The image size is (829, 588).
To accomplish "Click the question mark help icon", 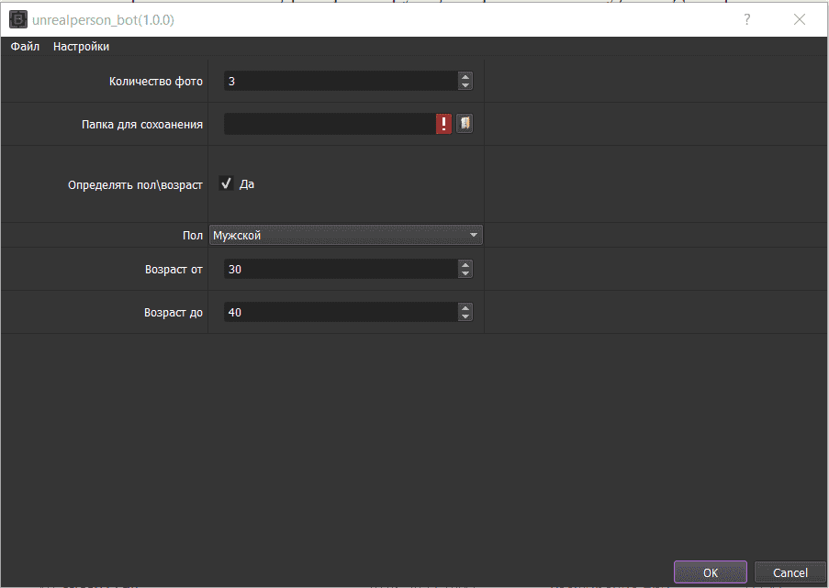I will [746, 19].
